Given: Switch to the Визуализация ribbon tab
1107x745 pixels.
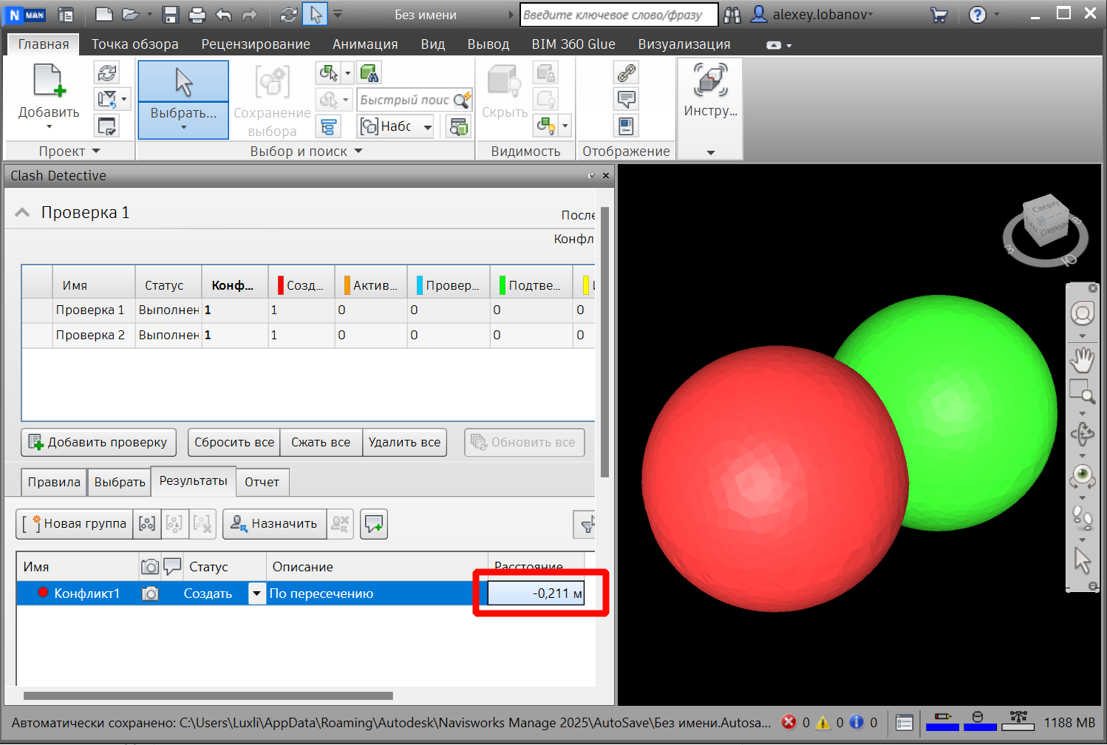Looking at the screenshot, I should coord(684,44).
